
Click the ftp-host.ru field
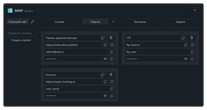[154, 45]
